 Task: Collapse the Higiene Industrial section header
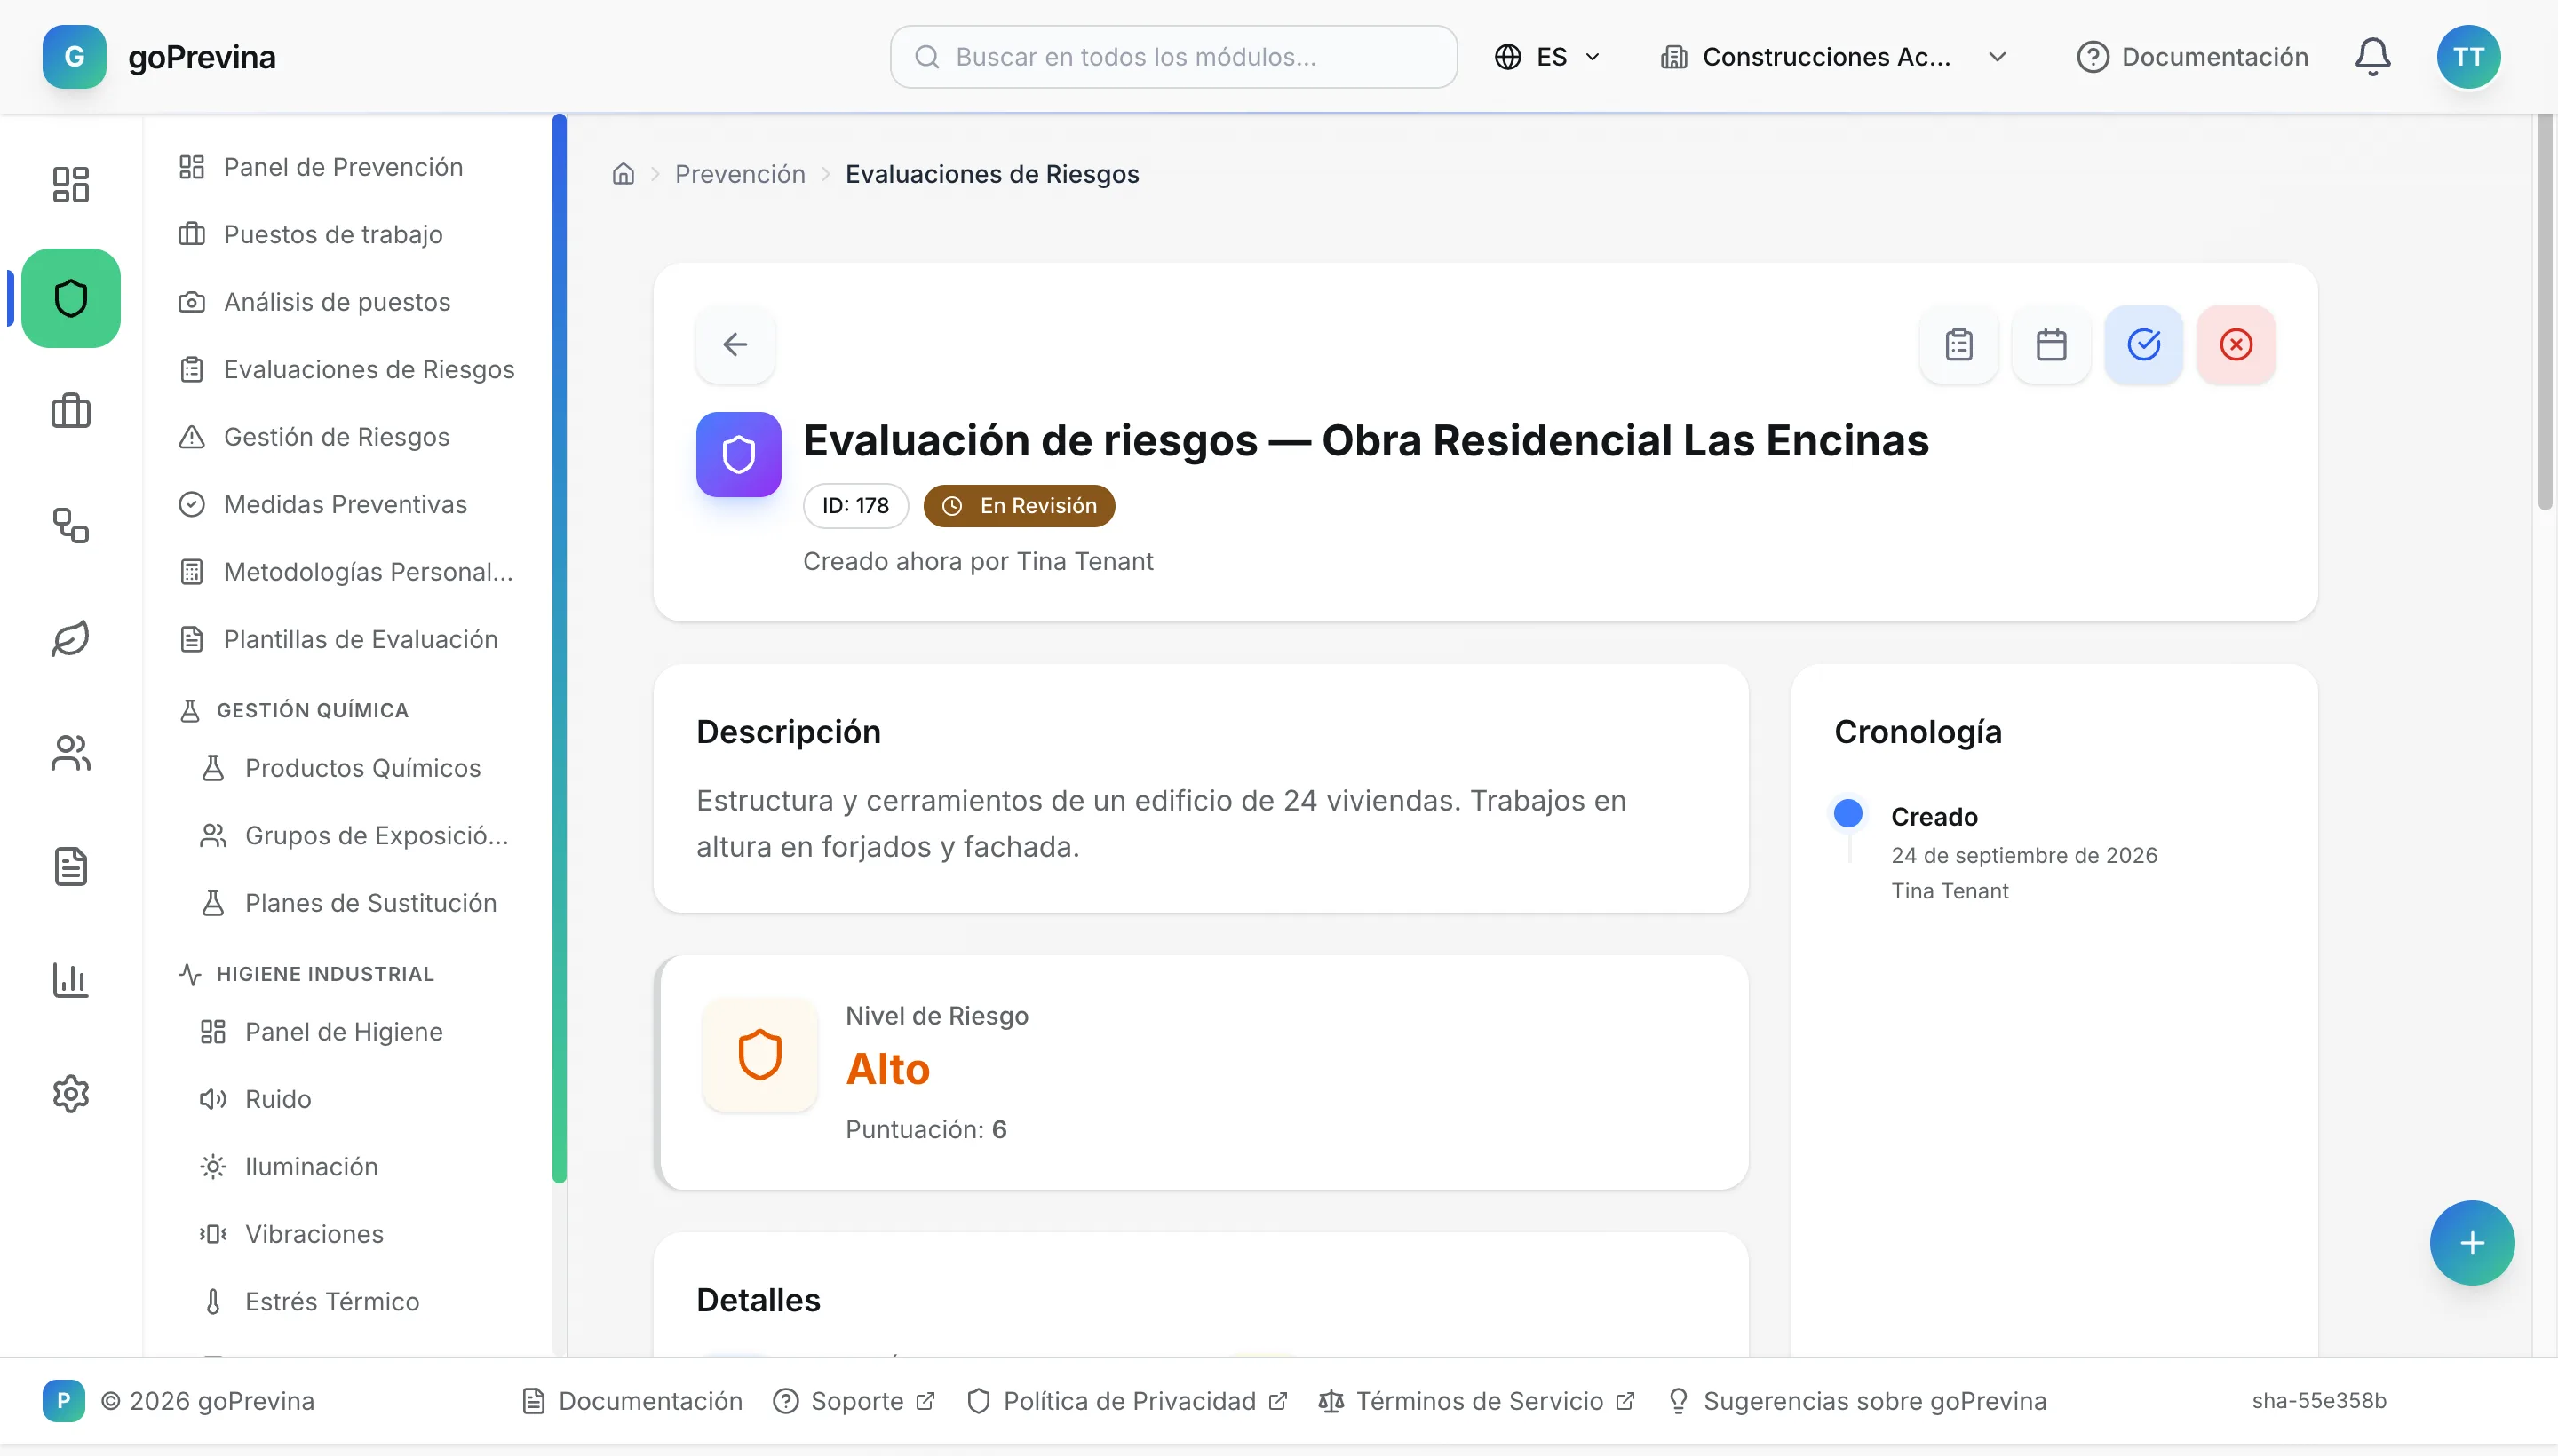[x=306, y=974]
